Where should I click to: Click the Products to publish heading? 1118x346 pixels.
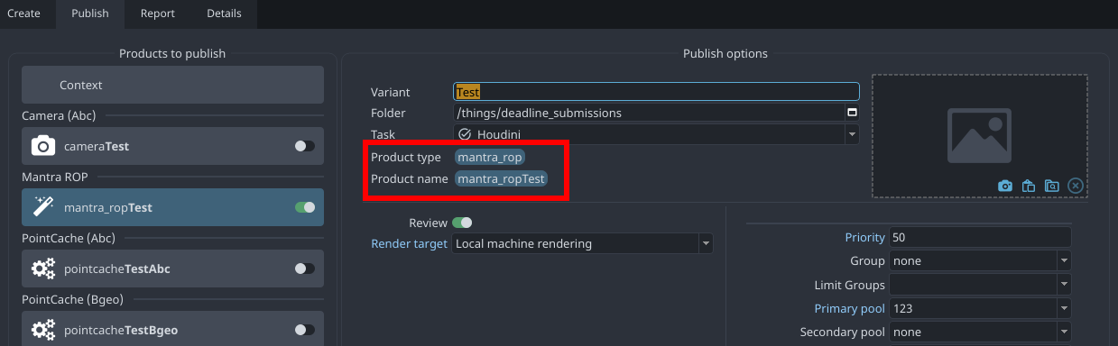pos(172,53)
